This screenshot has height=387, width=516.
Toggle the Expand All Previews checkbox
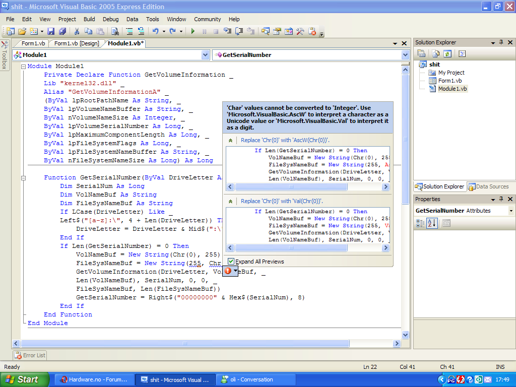[x=231, y=262]
